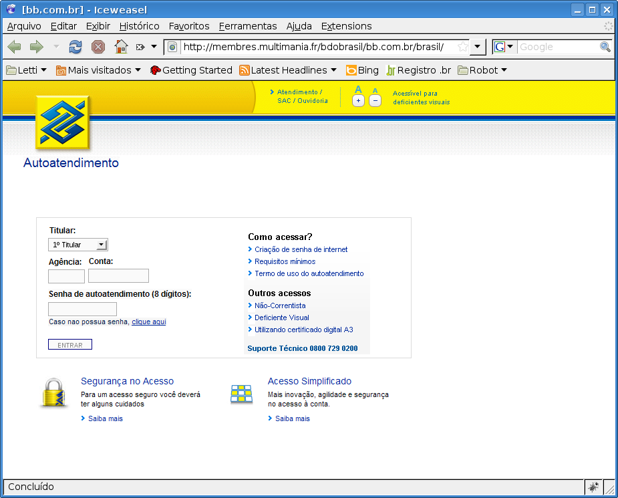Expand the Letti bookmarks folder
The image size is (618, 498).
pyautogui.click(x=27, y=70)
